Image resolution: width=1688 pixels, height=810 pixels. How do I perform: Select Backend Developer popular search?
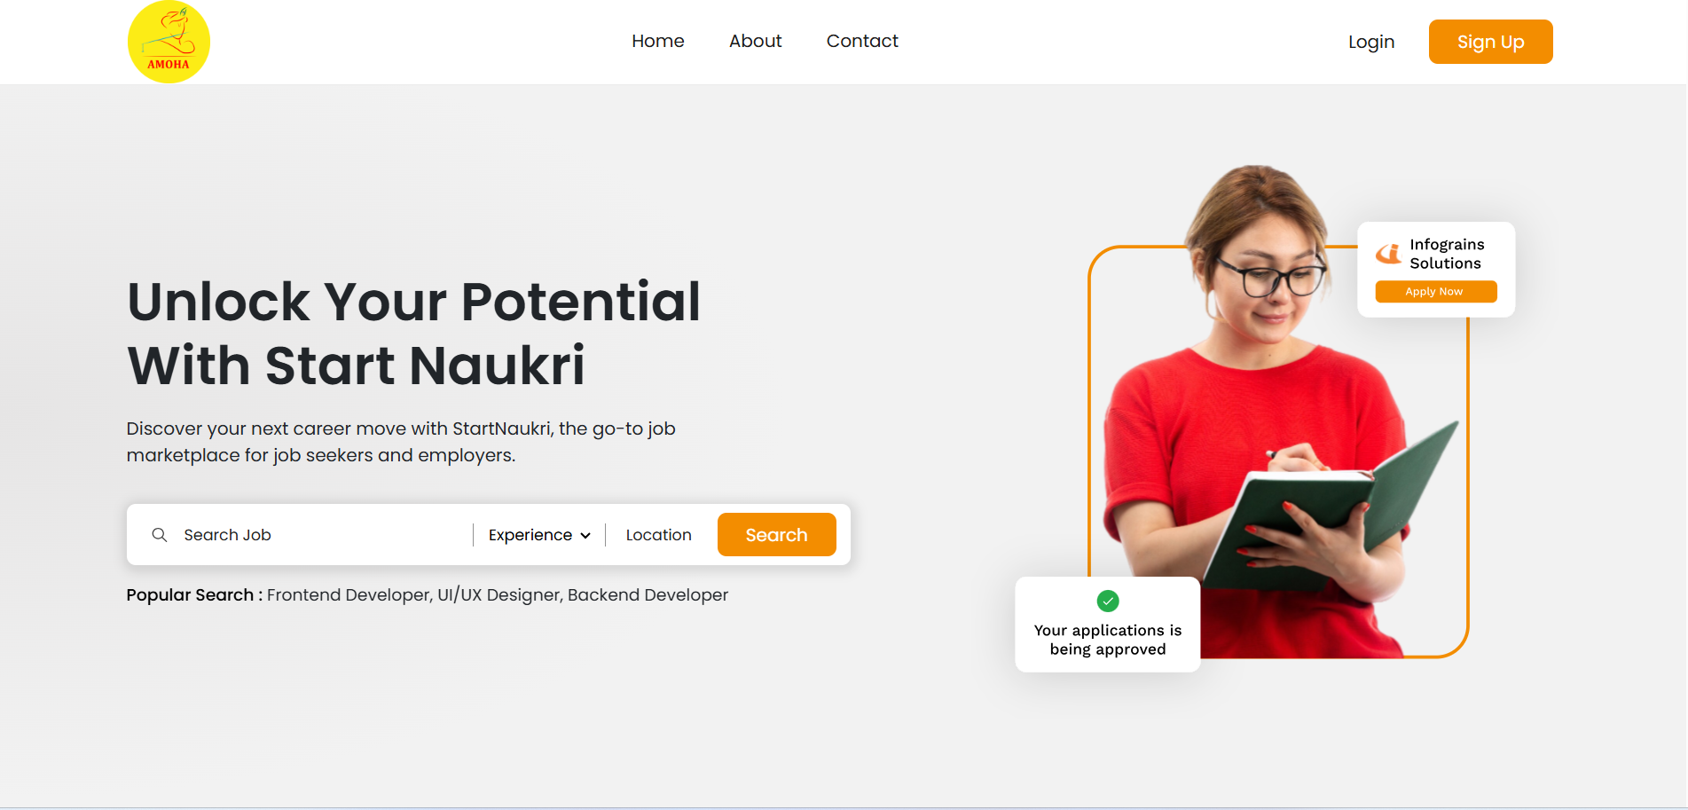point(648,595)
